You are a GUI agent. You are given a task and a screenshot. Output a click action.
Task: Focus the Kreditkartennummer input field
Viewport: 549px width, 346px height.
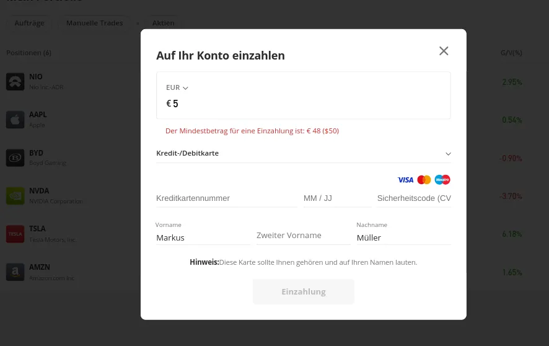[x=227, y=198]
